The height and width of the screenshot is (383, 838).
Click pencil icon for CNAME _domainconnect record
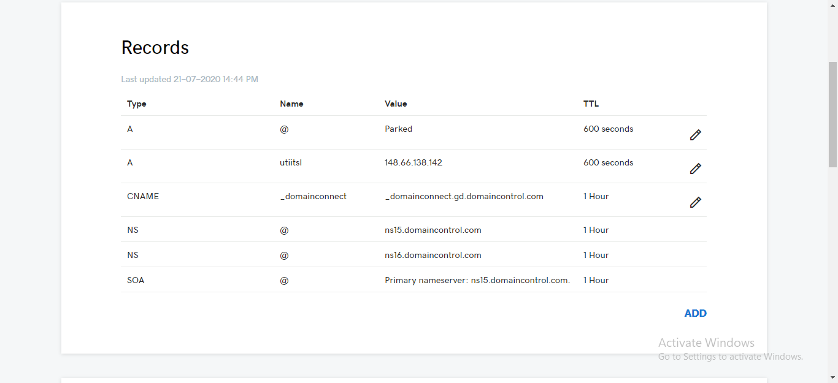695,202
